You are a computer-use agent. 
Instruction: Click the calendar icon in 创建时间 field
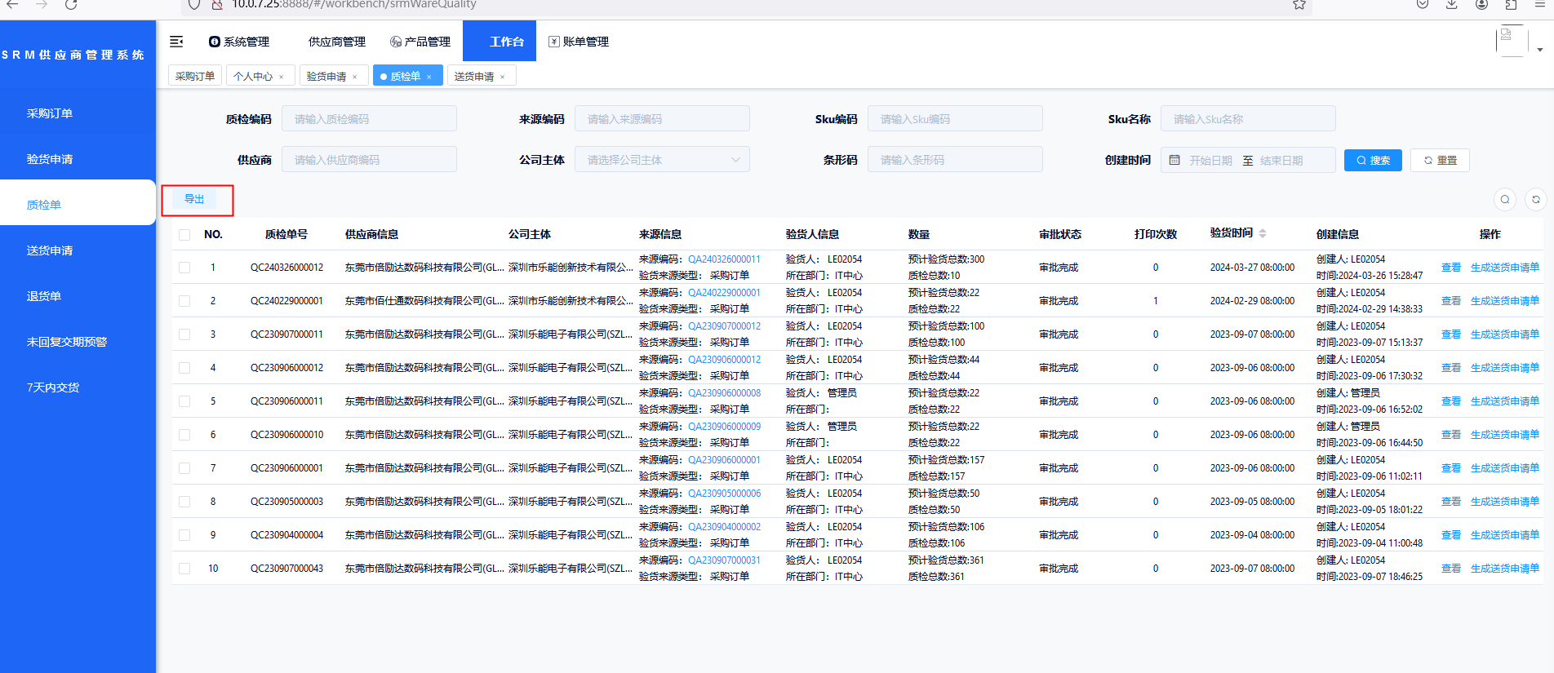pos(1174,160)
